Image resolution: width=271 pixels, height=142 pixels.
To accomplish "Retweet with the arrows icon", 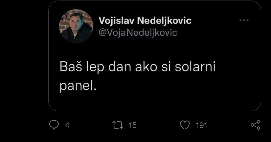I will pos(118,125).
